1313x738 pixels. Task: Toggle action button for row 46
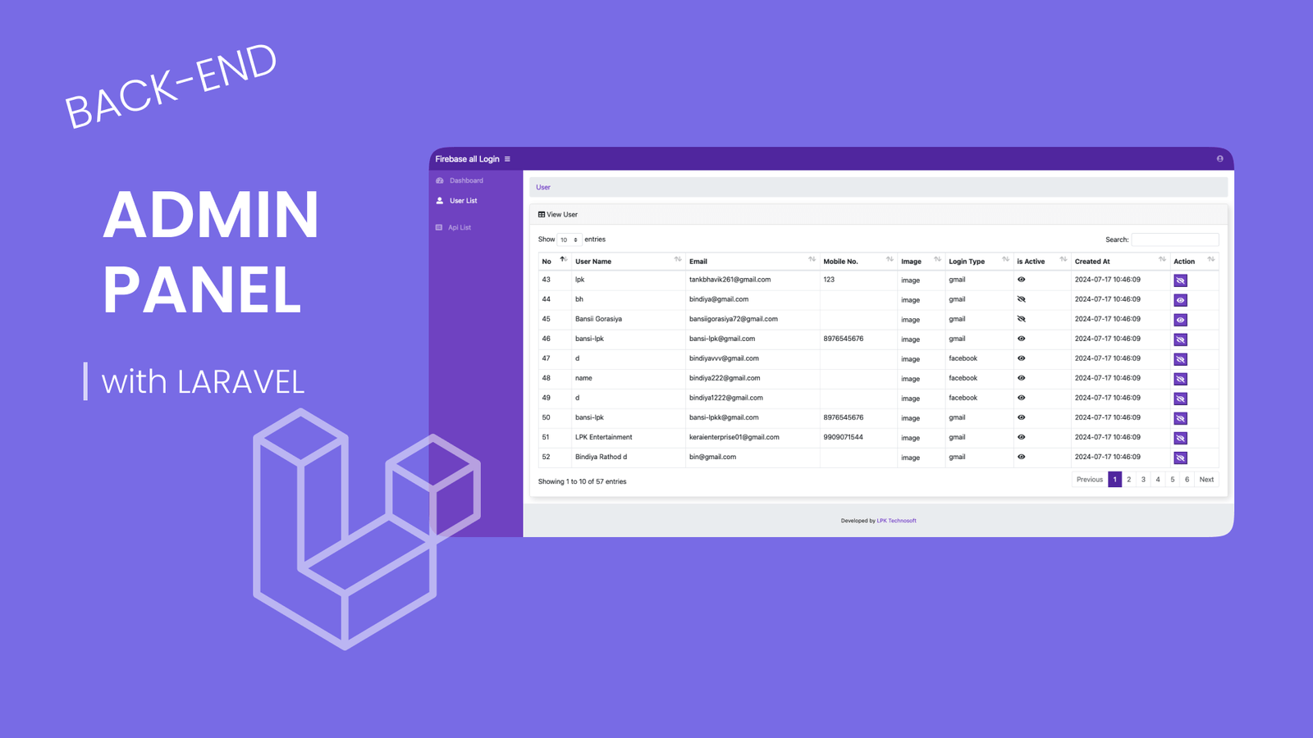(1180, 339)
